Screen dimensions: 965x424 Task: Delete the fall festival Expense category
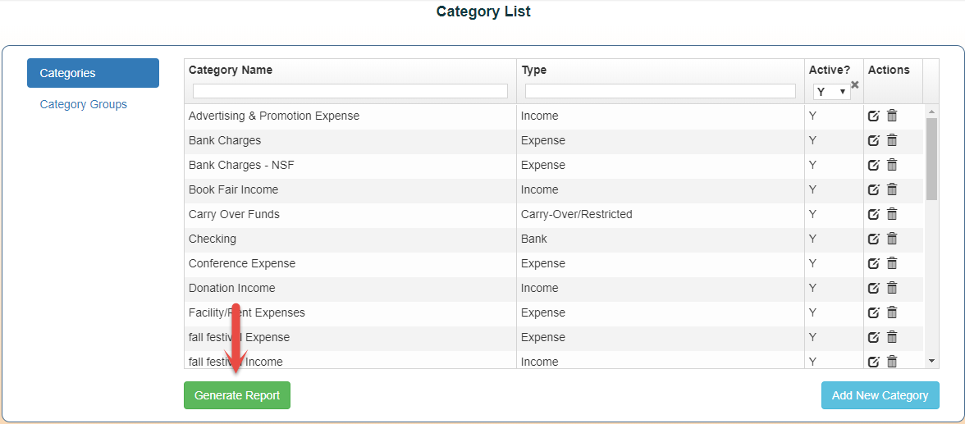point(892,337)
